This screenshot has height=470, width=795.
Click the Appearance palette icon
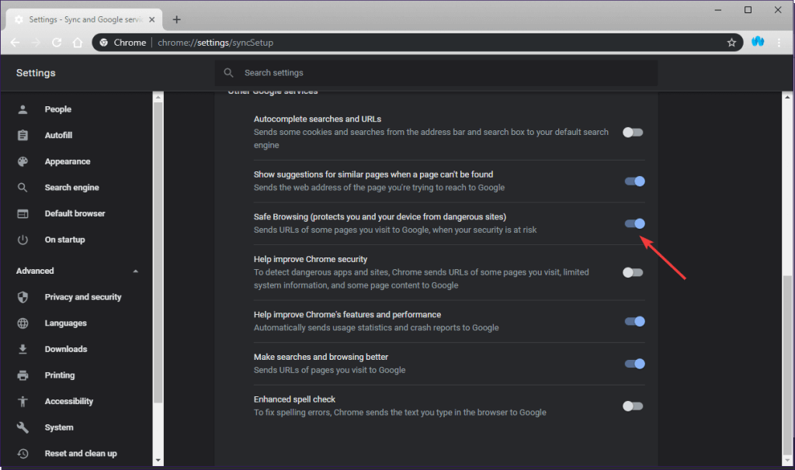tap(23, 161)
